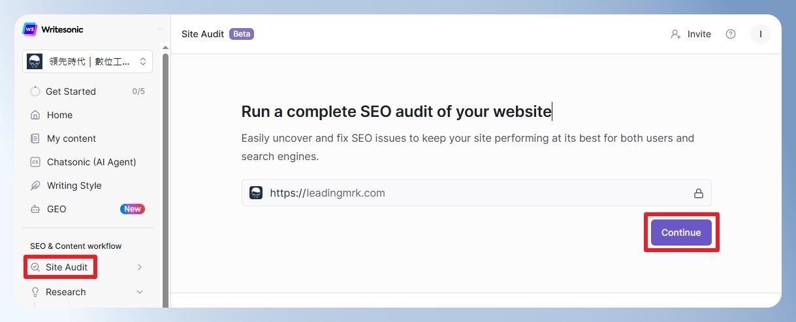
Task: Click the lock icon in URL field
Action: 698,193
